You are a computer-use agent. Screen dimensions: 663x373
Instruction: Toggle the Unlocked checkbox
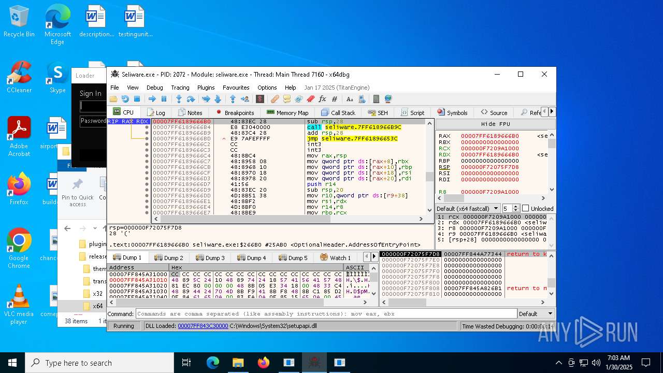[526, 208]
